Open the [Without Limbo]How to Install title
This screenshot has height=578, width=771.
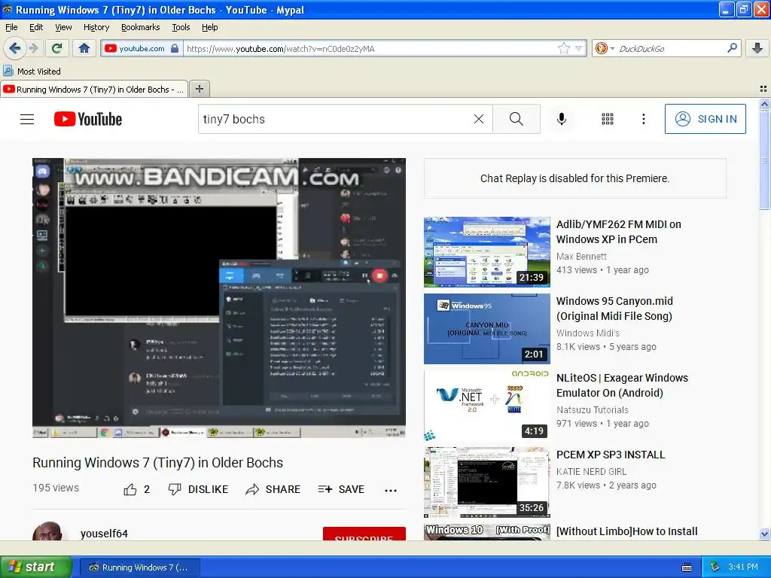point(627,531)
